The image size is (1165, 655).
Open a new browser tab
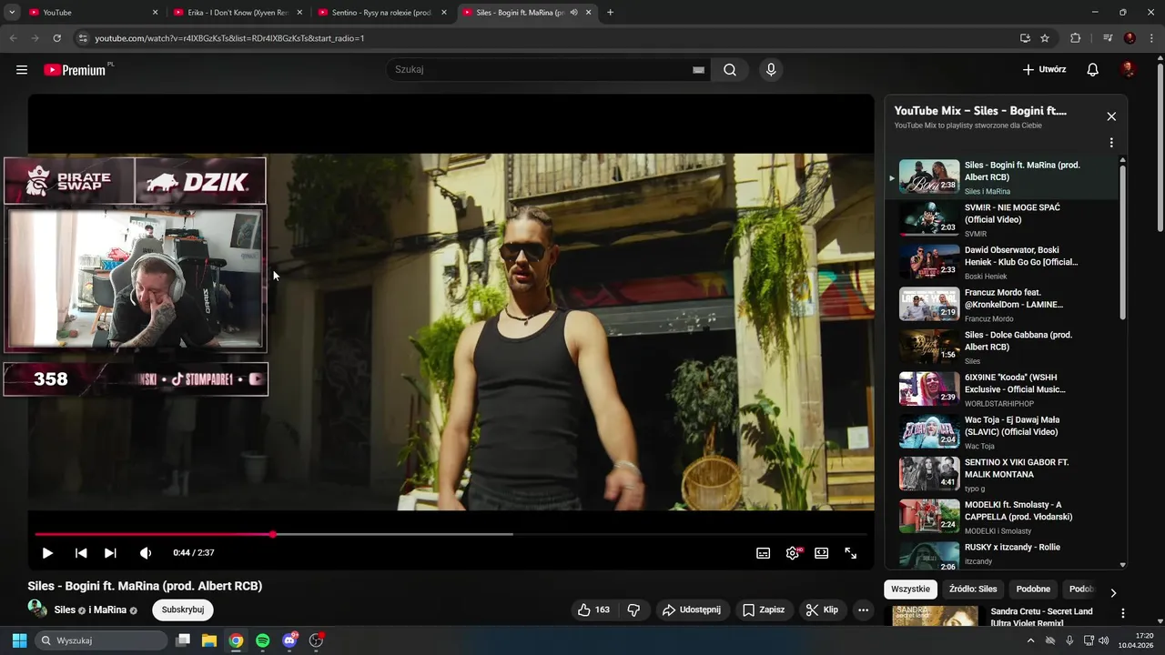[610, 13]
